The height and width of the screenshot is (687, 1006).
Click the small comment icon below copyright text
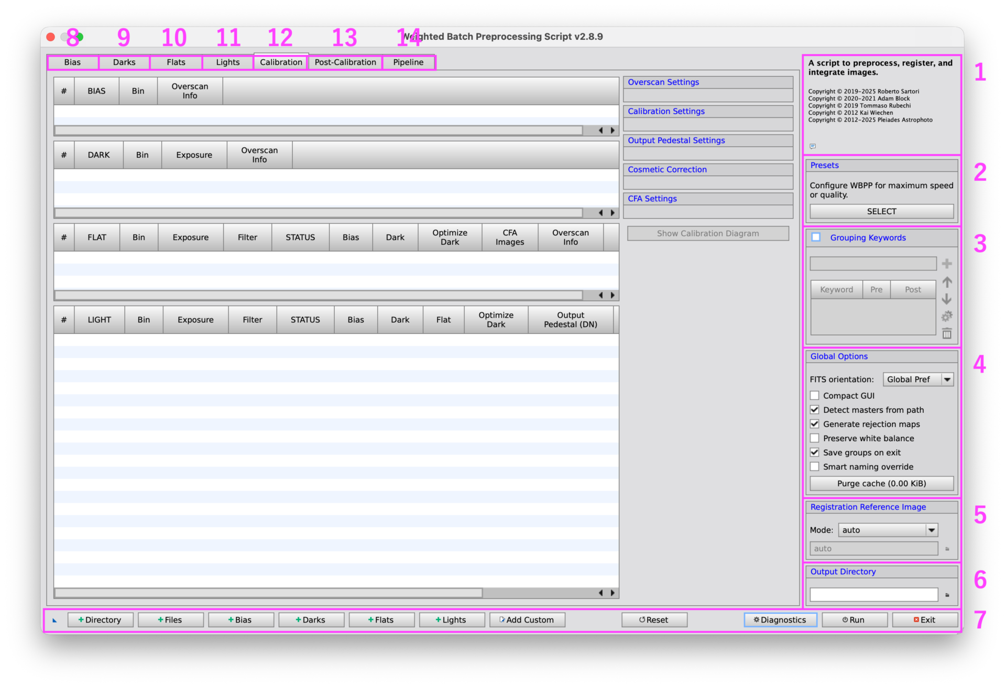click(x=813, y=146)
